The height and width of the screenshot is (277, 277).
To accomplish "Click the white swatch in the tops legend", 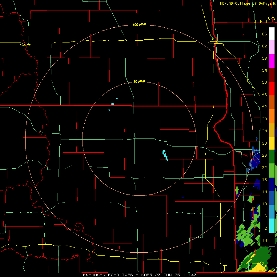I will tap(272, 34).
